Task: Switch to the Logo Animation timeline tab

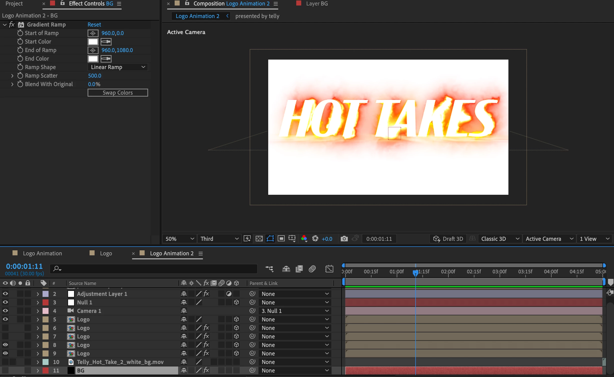Action: [x=42, y=253]
